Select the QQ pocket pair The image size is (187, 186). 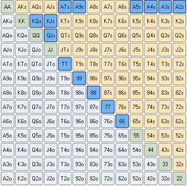coord(36,35)
